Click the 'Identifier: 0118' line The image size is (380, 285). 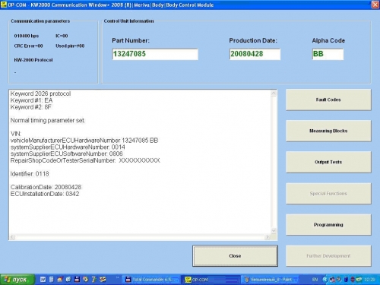tap(30, 174)
